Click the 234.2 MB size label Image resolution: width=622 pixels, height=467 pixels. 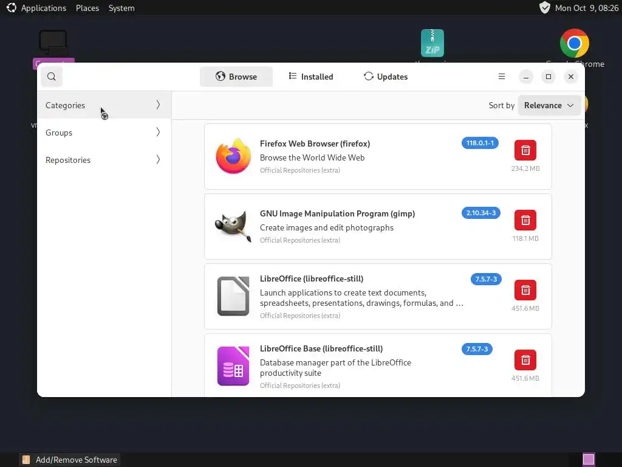[x=525, y=168]
